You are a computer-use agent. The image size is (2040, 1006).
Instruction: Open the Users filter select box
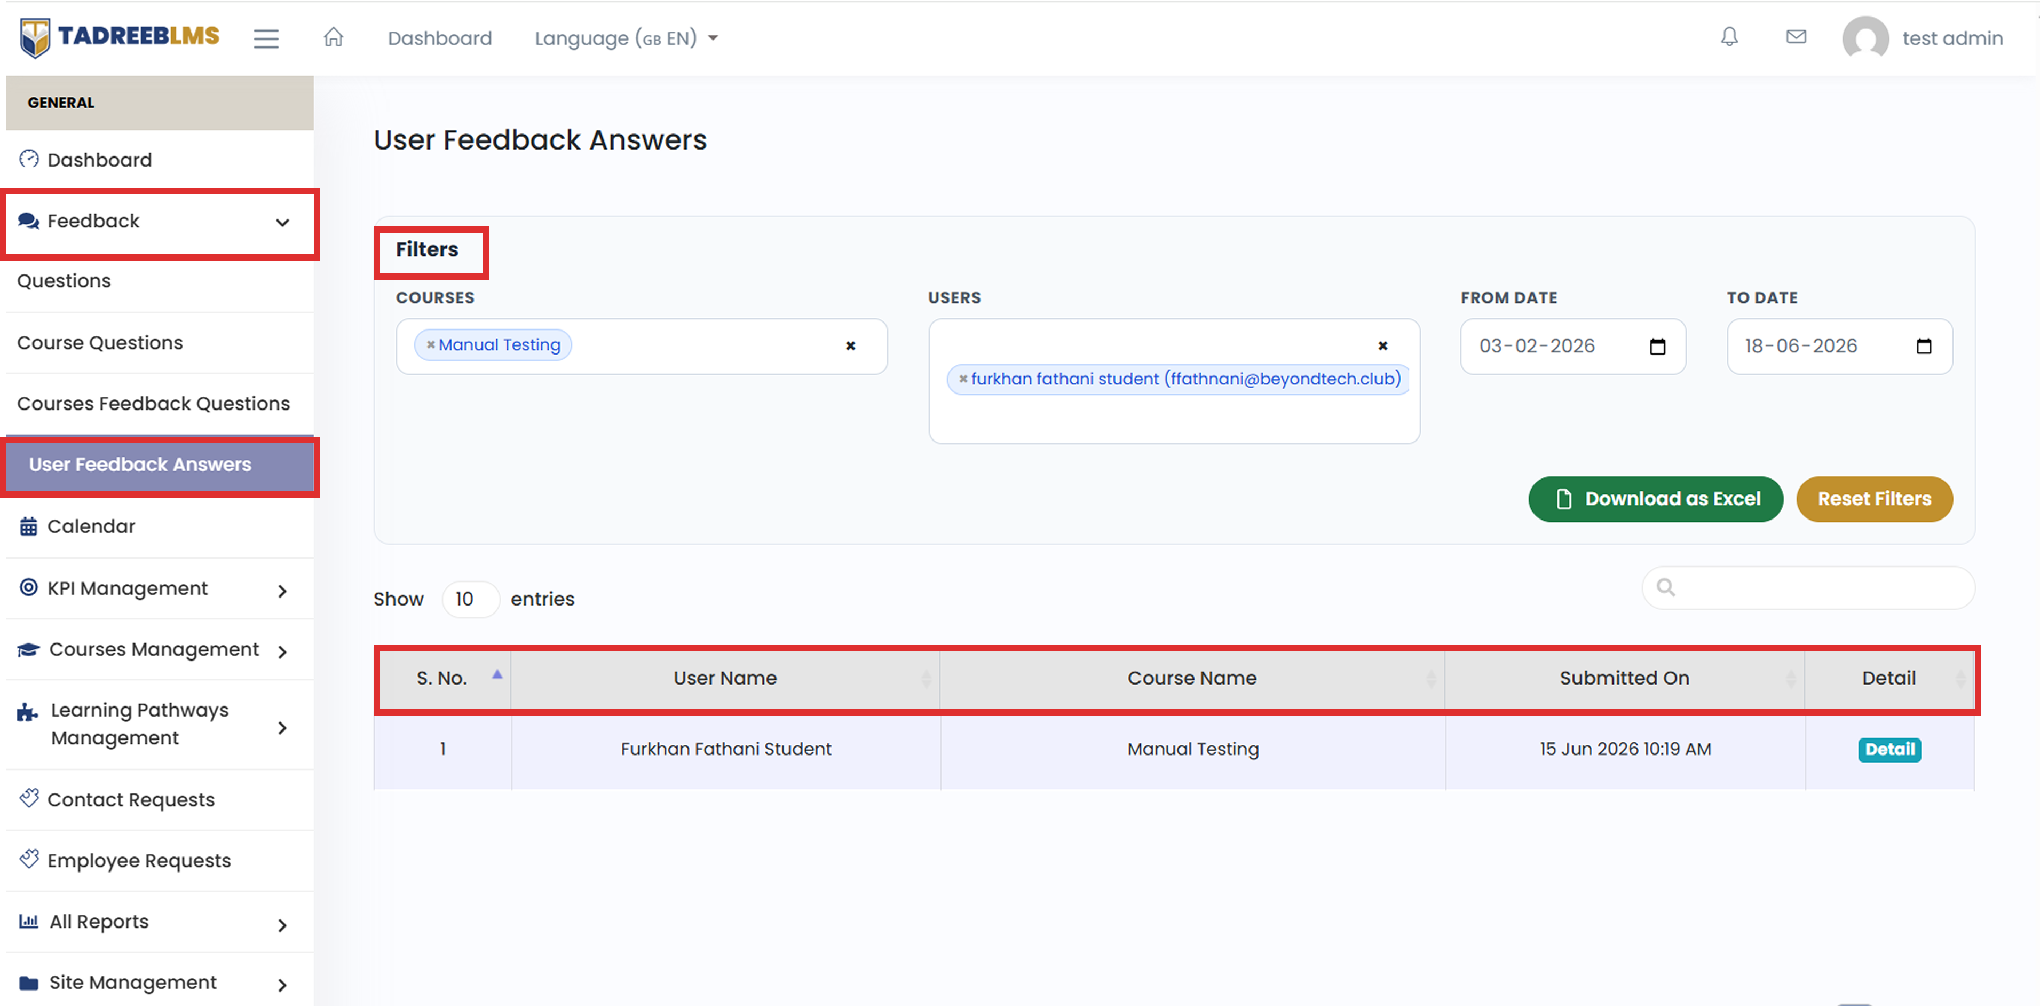pyautogui.click(x=1174, y=381)
